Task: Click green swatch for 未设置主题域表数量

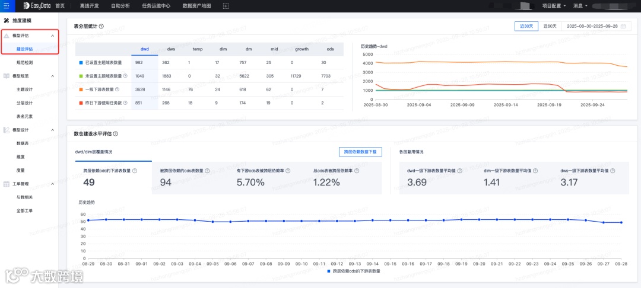Action: 81,76
